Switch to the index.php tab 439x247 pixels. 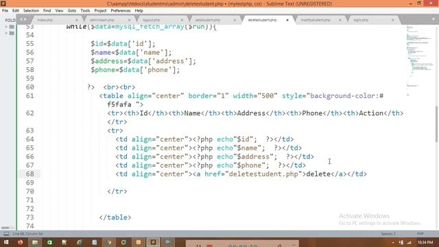[x=45, y=20]
